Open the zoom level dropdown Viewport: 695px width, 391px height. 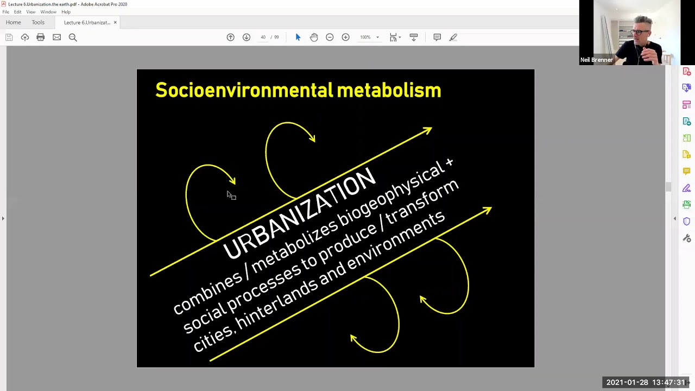tap(377, 37)
